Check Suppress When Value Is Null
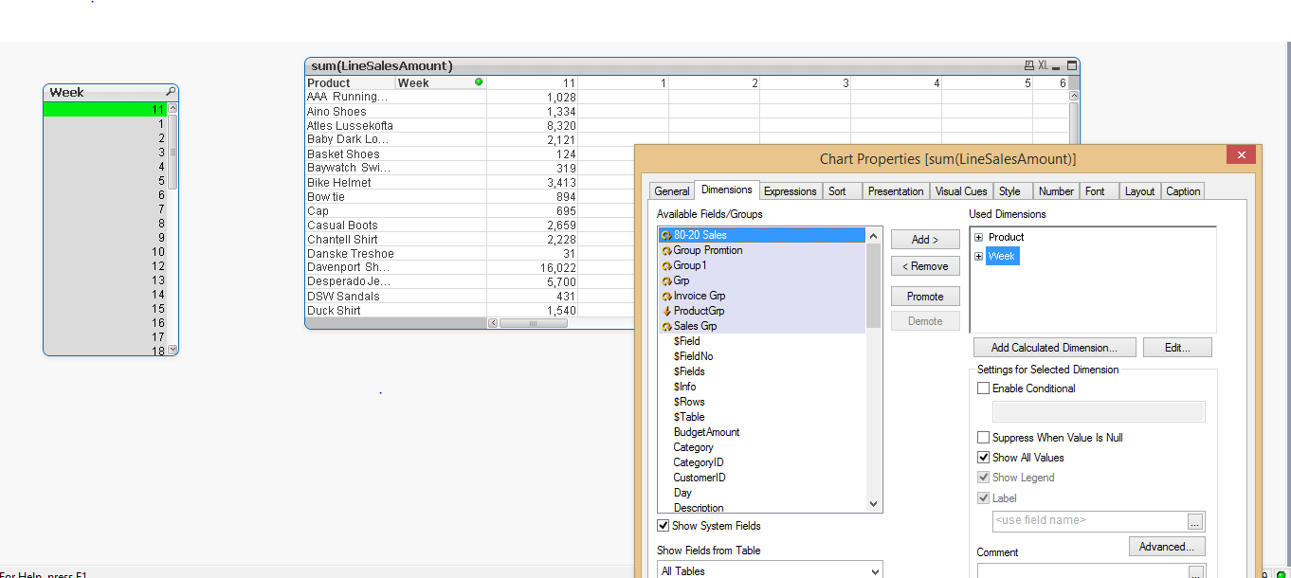 984,438
